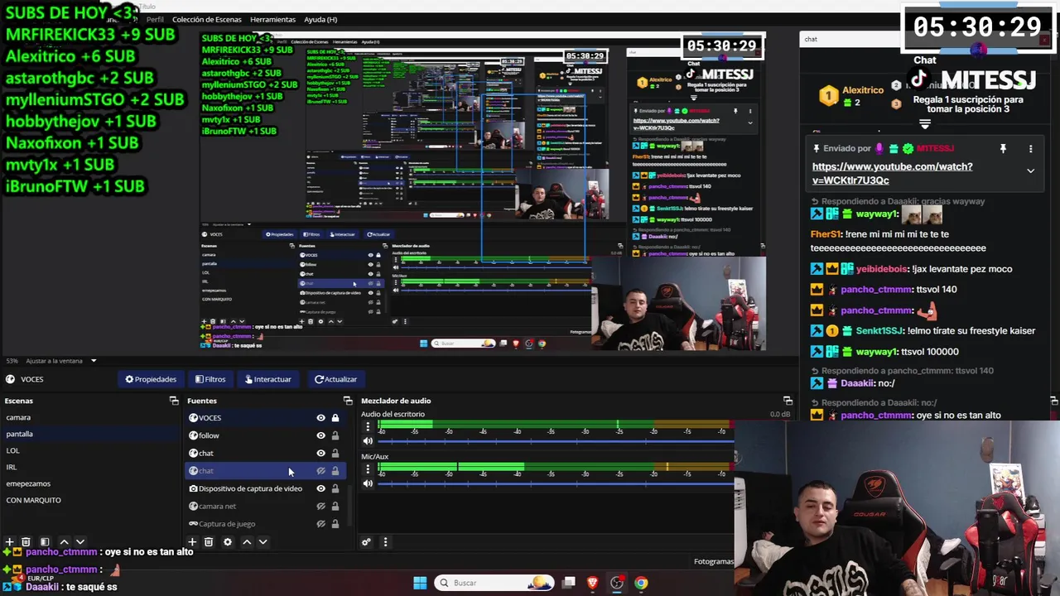Viewport: 1060px width, 596px height.
Task: Open three-dot menu on pinned chat message
Action: 1030,149
